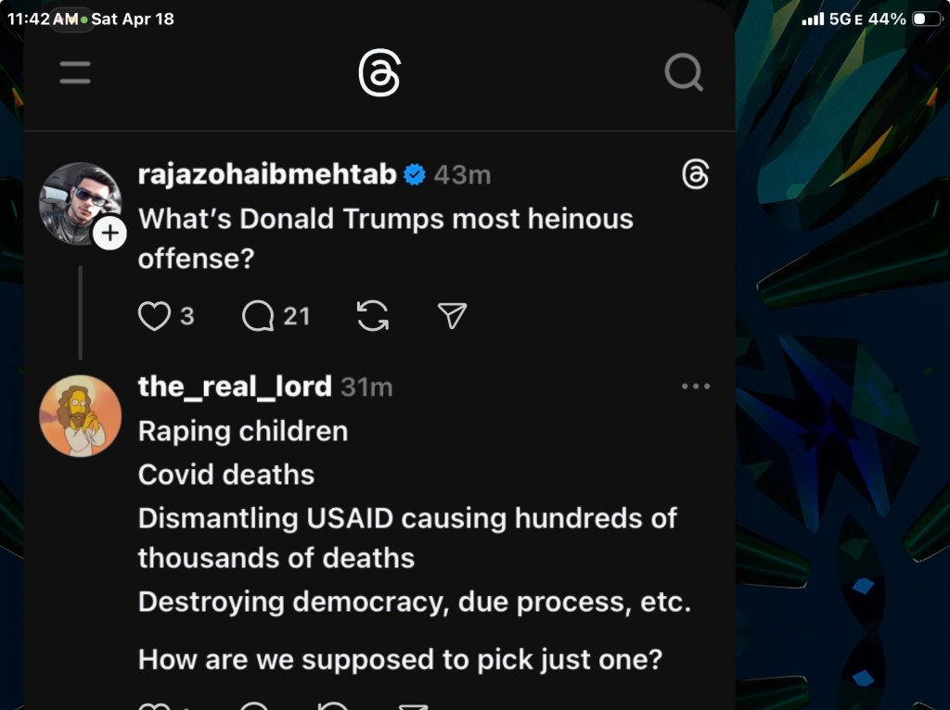Visit the_real_lord's profile via username
Viewport: 950px width, 710px height.
[x=235, y=387]
